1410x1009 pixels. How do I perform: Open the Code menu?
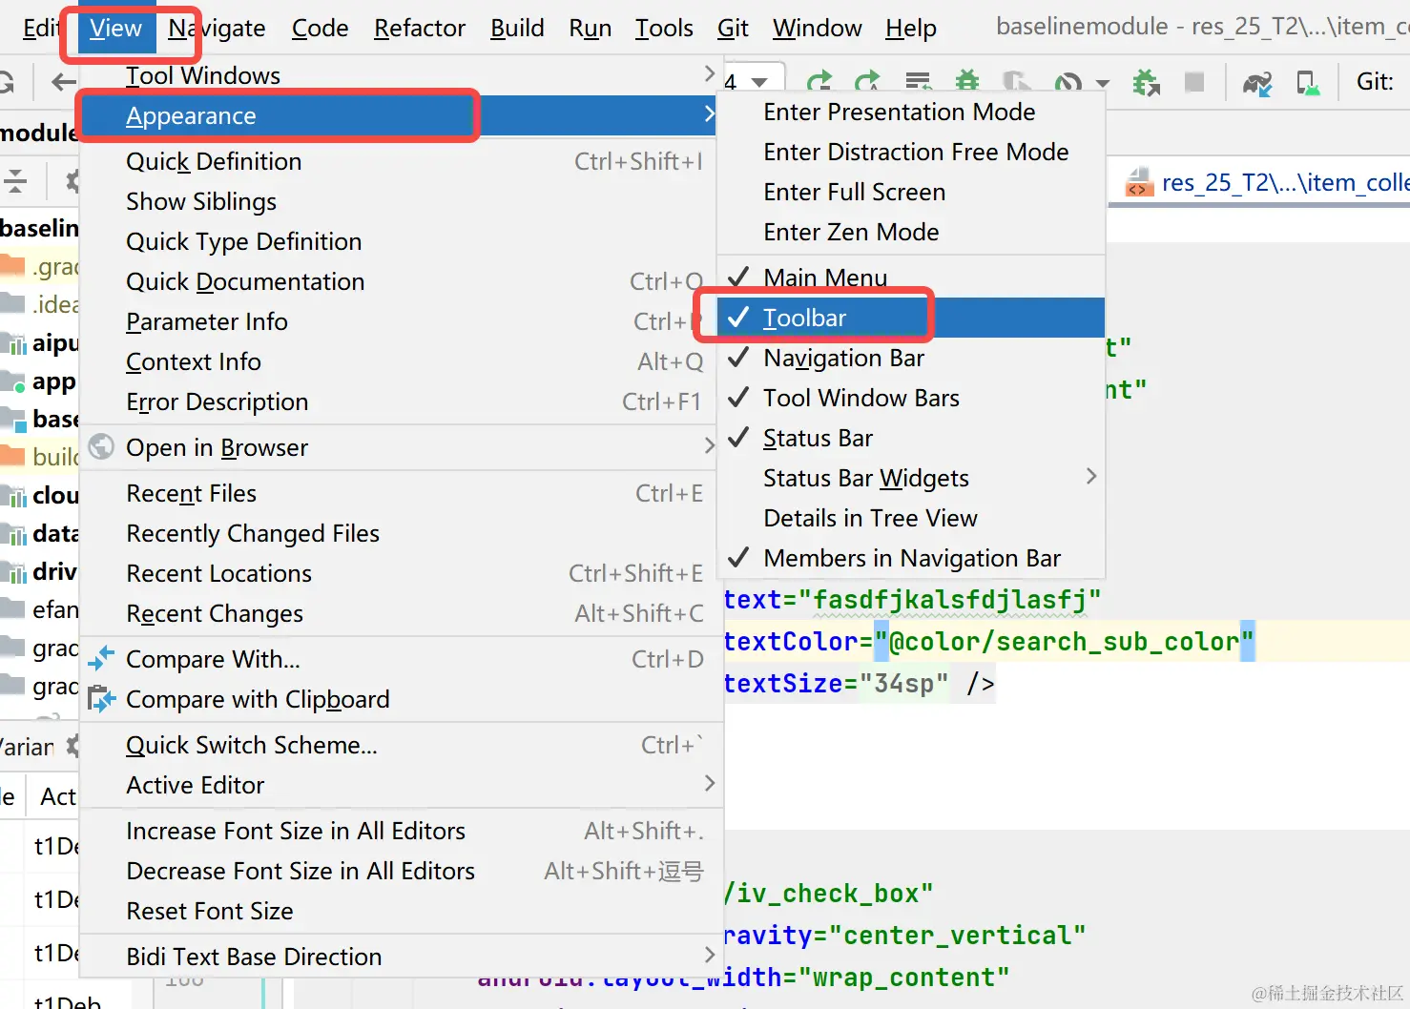(320, 29)
